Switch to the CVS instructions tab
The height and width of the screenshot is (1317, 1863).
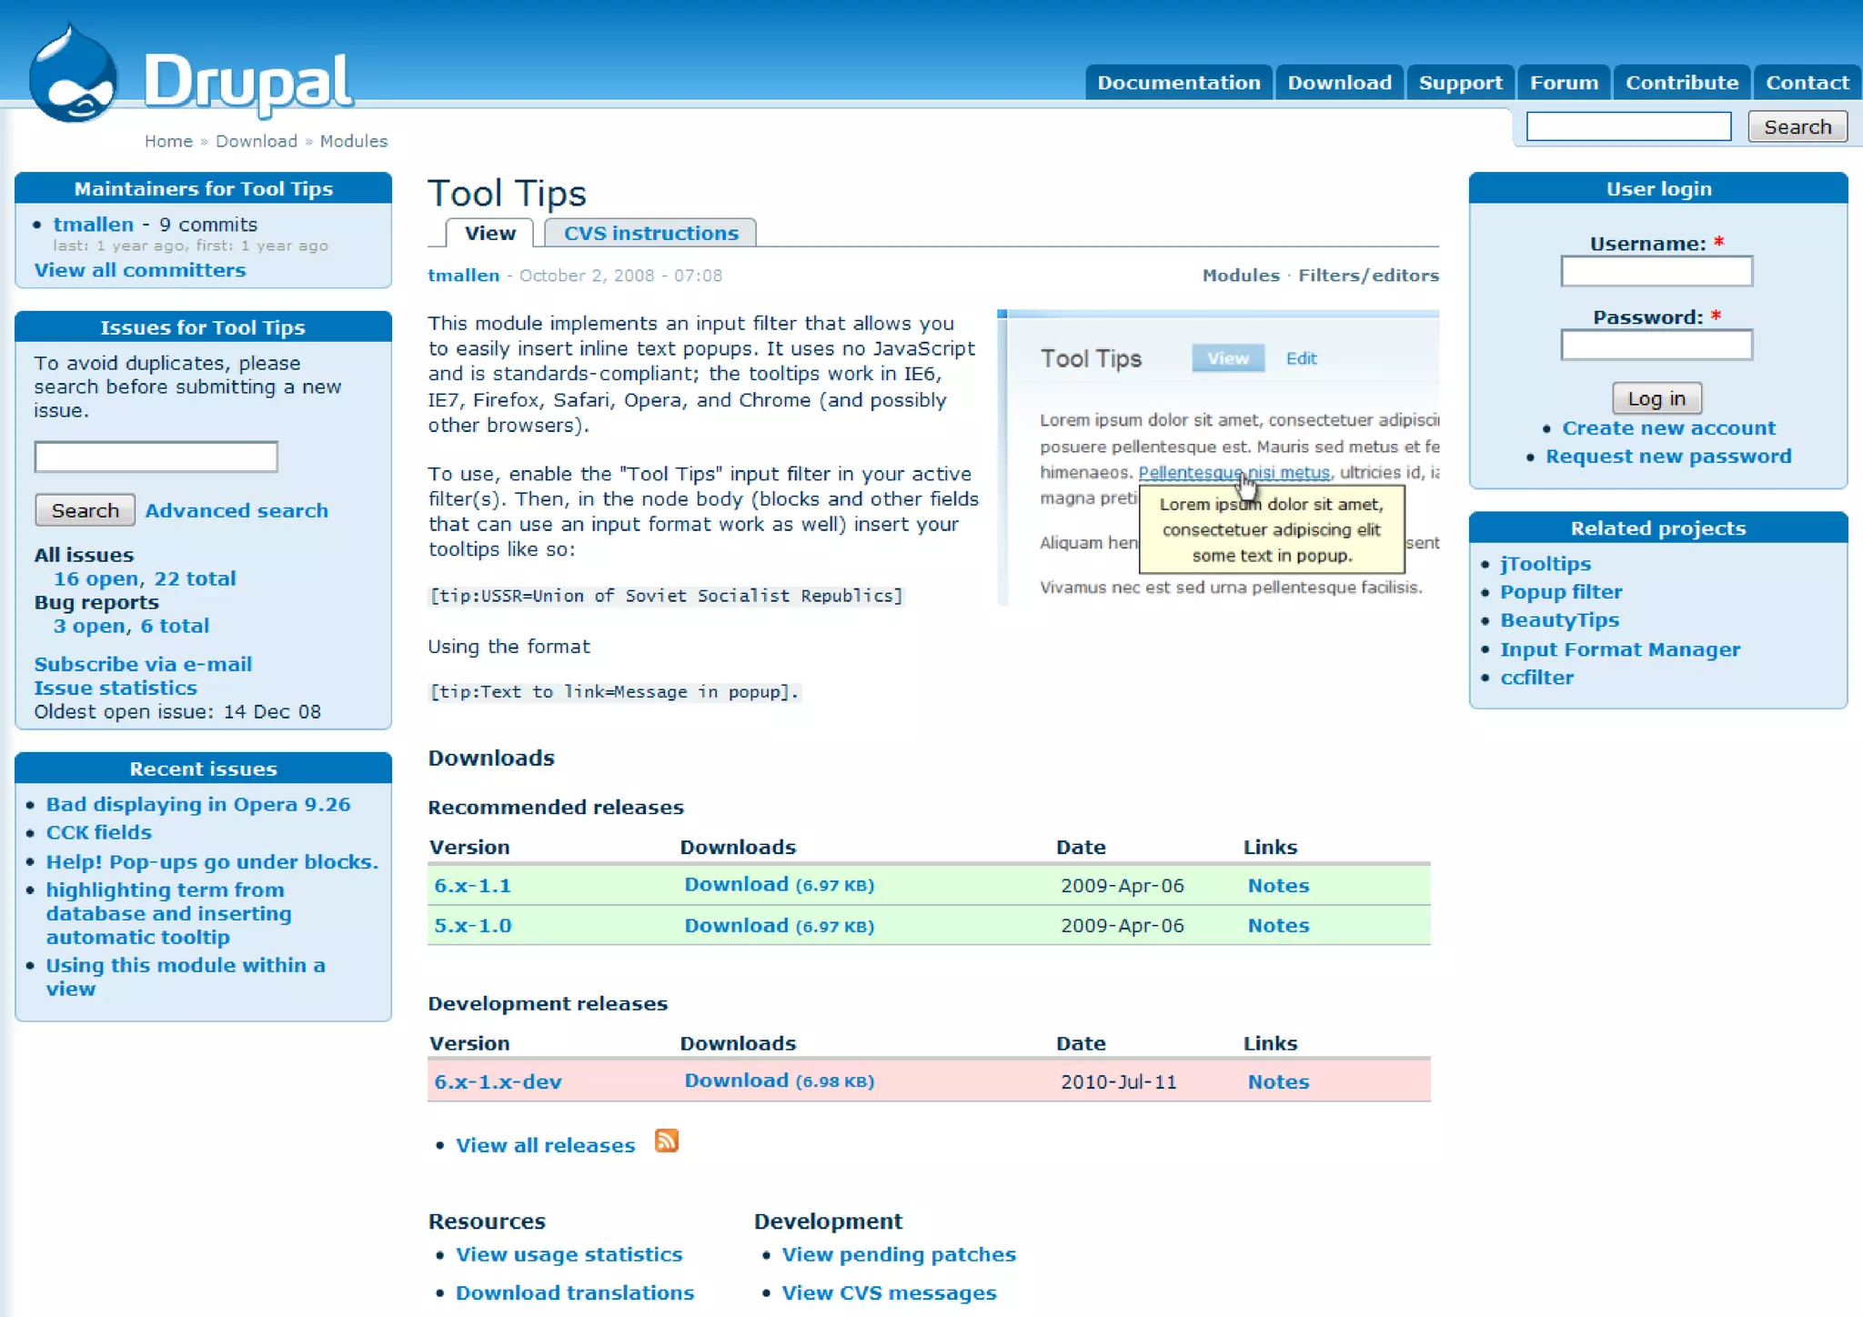(x=650, y=234)
